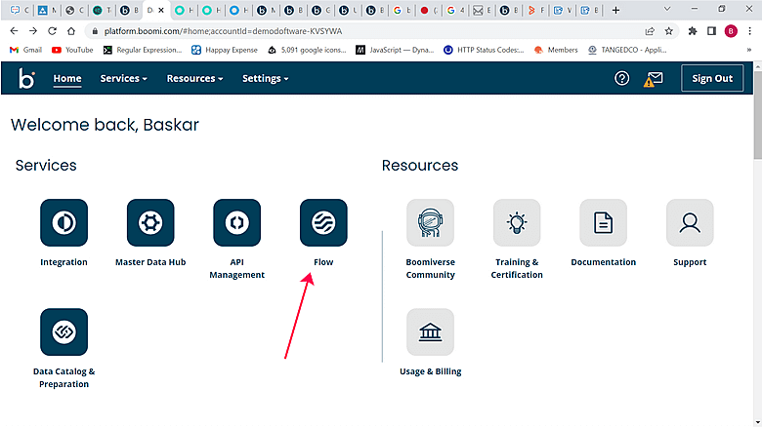Open the tab search chevron in title bar
Viewport: 762px width, 427px height.
667,9
